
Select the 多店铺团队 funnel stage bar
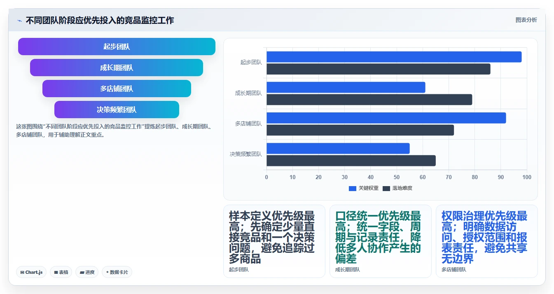coord(117,89)
